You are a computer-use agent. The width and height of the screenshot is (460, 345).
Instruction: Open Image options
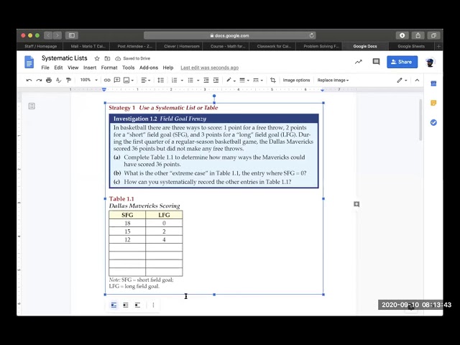[x=296, y=80]
